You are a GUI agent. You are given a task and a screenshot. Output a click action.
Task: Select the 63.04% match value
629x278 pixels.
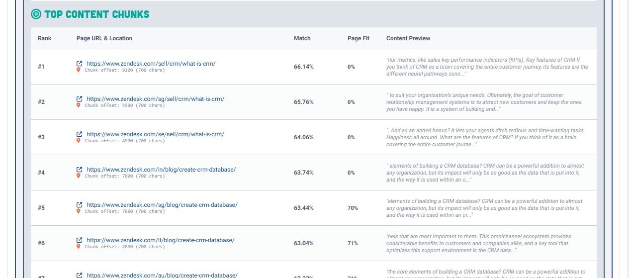click(x=304, y=243)
